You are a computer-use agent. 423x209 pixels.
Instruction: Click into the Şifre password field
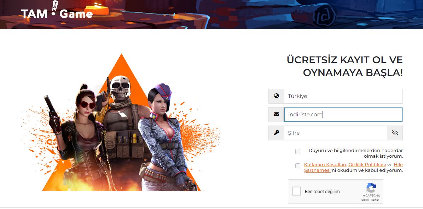[x=335, y=133]
